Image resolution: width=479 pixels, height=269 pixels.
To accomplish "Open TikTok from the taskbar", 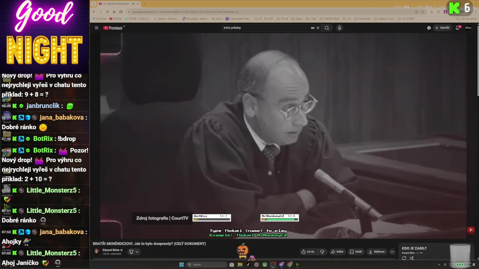I will [x=248, y=265].
